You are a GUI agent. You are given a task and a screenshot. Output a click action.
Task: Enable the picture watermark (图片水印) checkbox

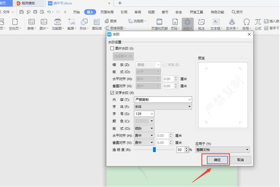(112, 49)
